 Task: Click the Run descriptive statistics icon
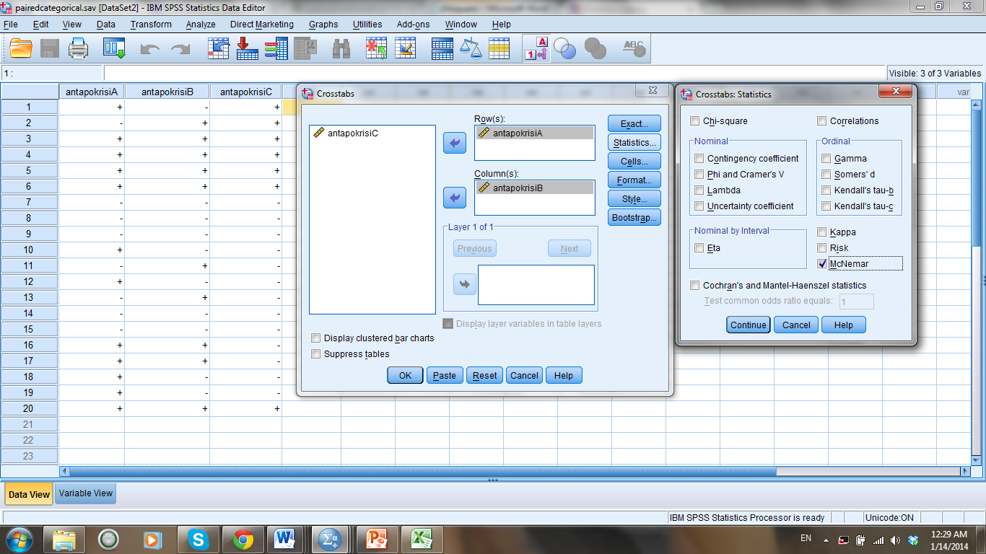(x=306, y=49)
